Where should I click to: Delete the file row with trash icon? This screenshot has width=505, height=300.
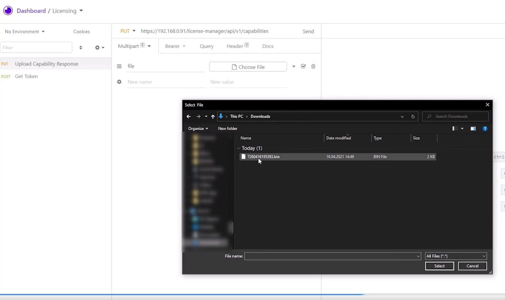pos(313,66)
